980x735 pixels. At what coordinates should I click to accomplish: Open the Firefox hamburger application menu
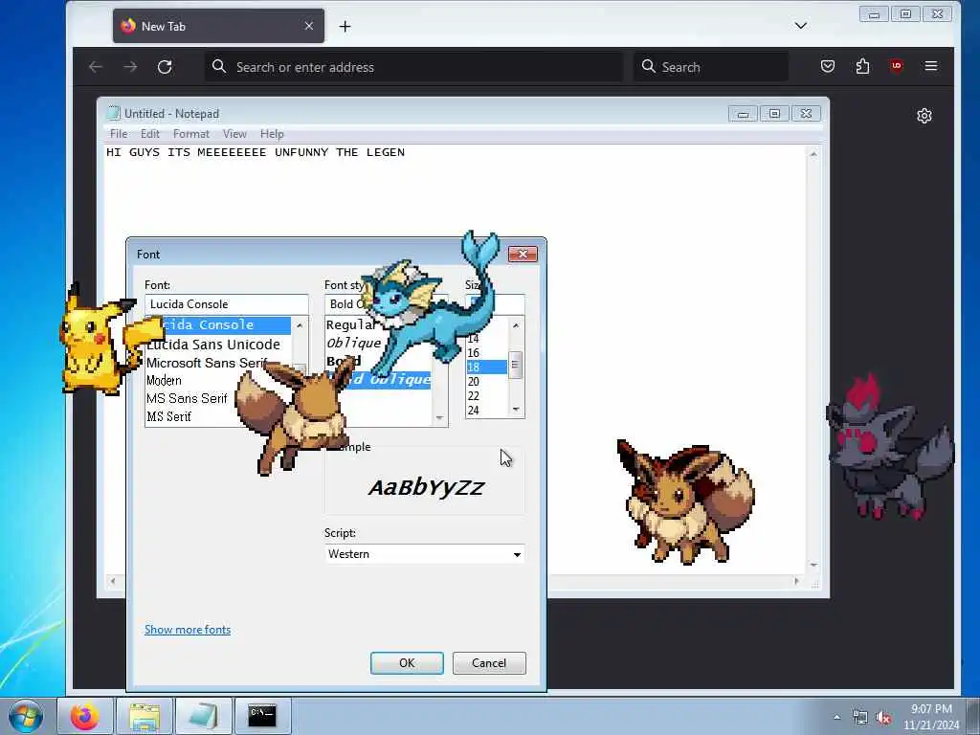point(930,66)
